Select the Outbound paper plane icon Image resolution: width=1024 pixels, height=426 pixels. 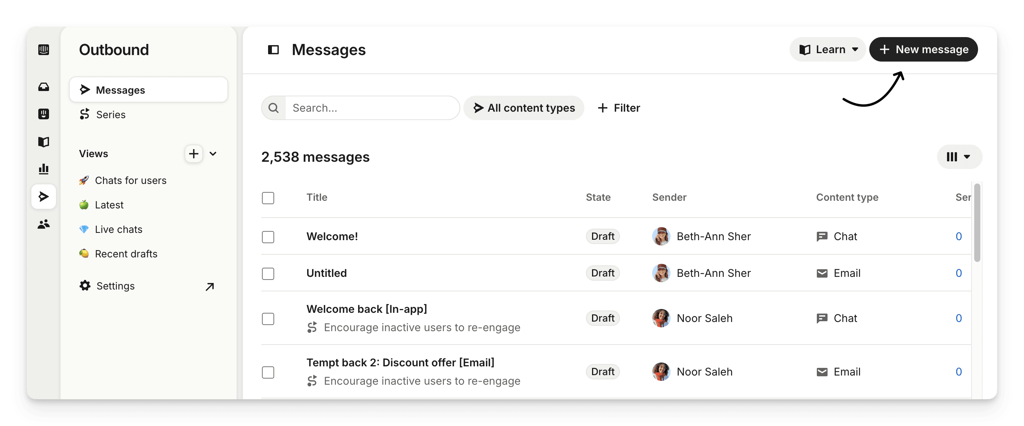click(x=44, y=196)
